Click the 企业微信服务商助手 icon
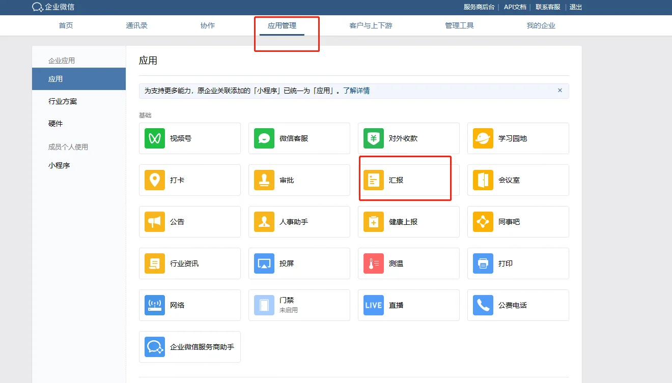The height and width of the screenshot is (383, 672). (155, 347)
